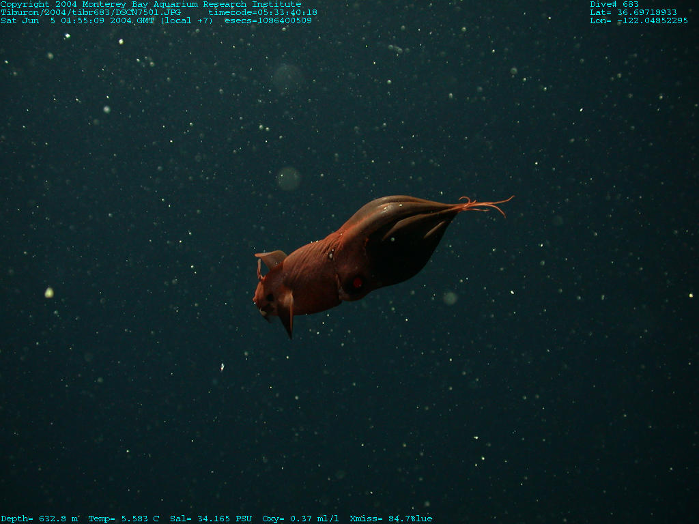
Task: Click the copyright line 'Copyright 2004 Monterey Bay Aquarium Research Institute'
Action: coord(151,4)
